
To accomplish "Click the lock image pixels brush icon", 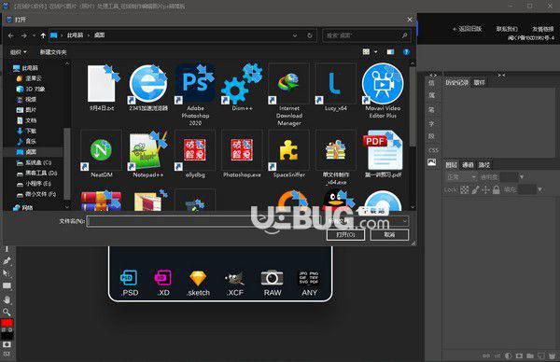I will [x=475, y=189].
